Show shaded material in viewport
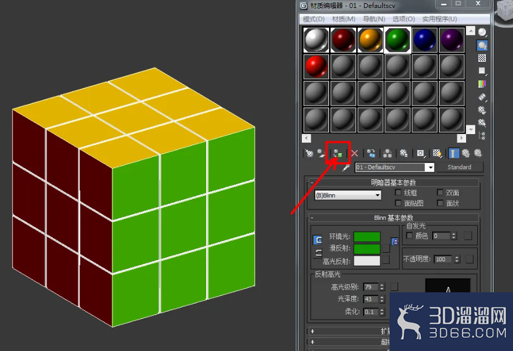The width and height of the screenshot is (513, 351). coord(437,153)
